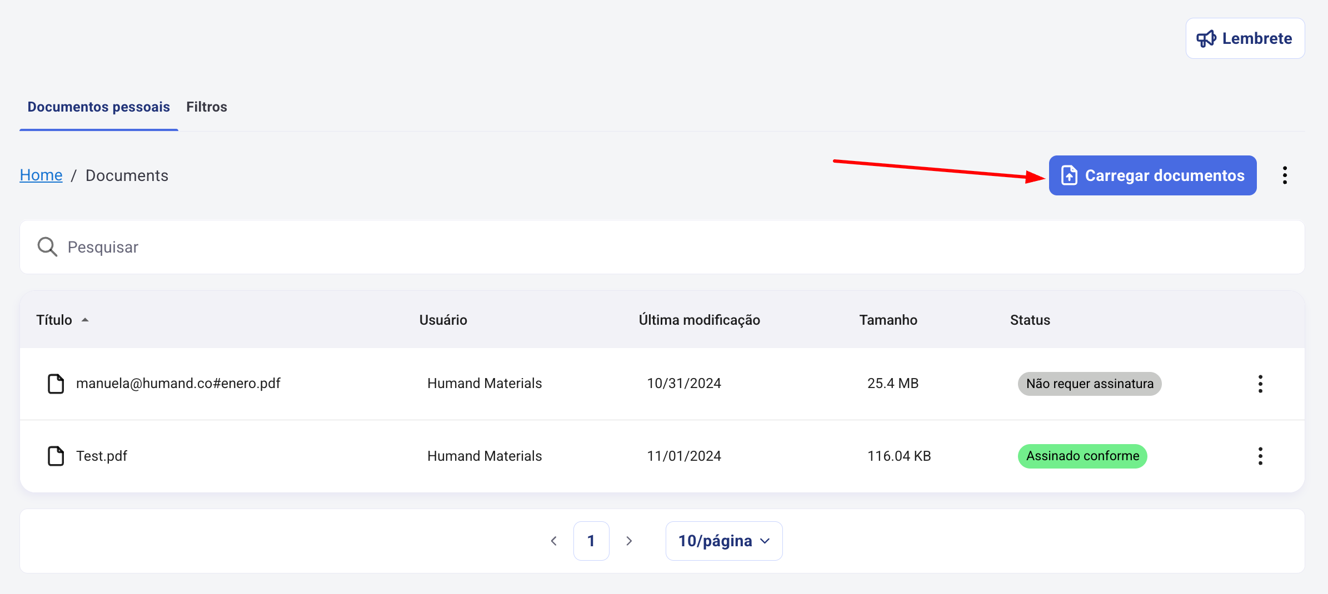
Task: Click the Usuário column header
Action: coord(443,320)
